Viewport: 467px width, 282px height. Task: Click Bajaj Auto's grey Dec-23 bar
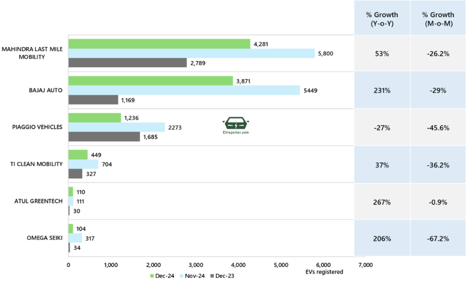(93, 100)
